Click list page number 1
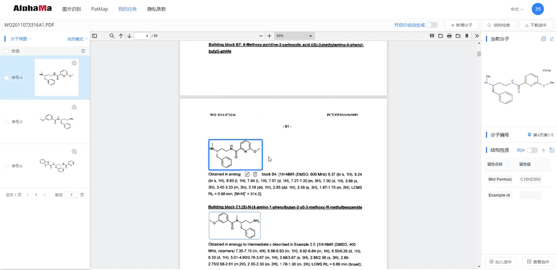The height and width of the screenshot is (270, 557). pos(36,195)
